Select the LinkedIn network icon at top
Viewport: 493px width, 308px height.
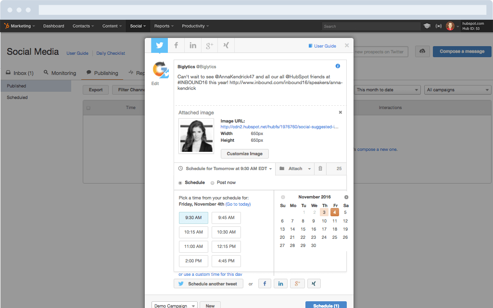click(x=192, y=45)
